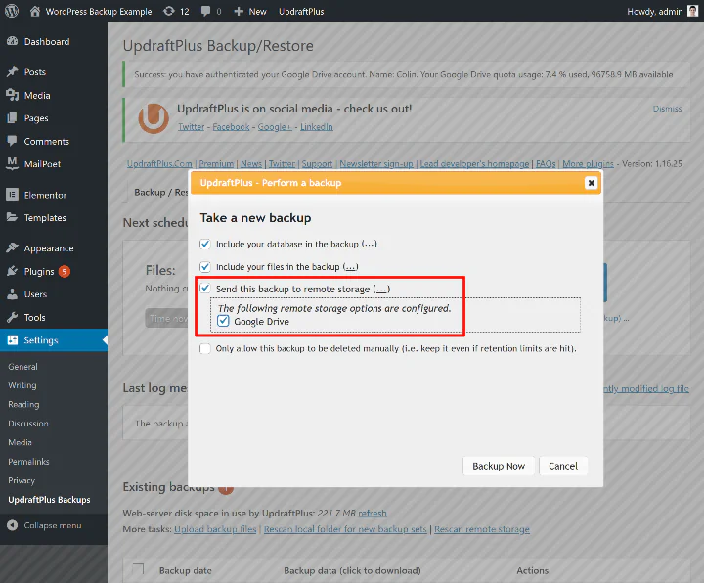Click Upload backup files link

pyautogui.click(x=215, y=529)
